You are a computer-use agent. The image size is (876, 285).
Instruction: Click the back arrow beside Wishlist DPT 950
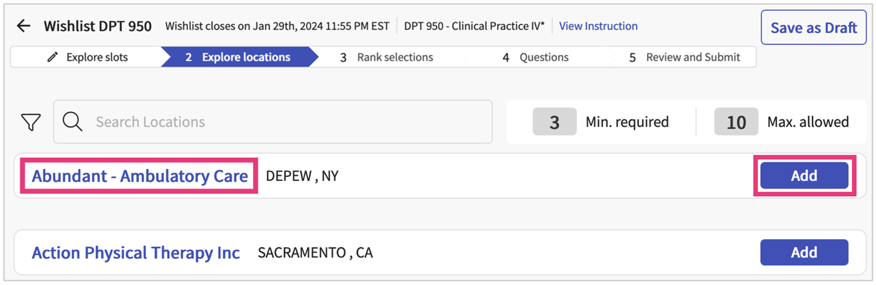[23, 26]
